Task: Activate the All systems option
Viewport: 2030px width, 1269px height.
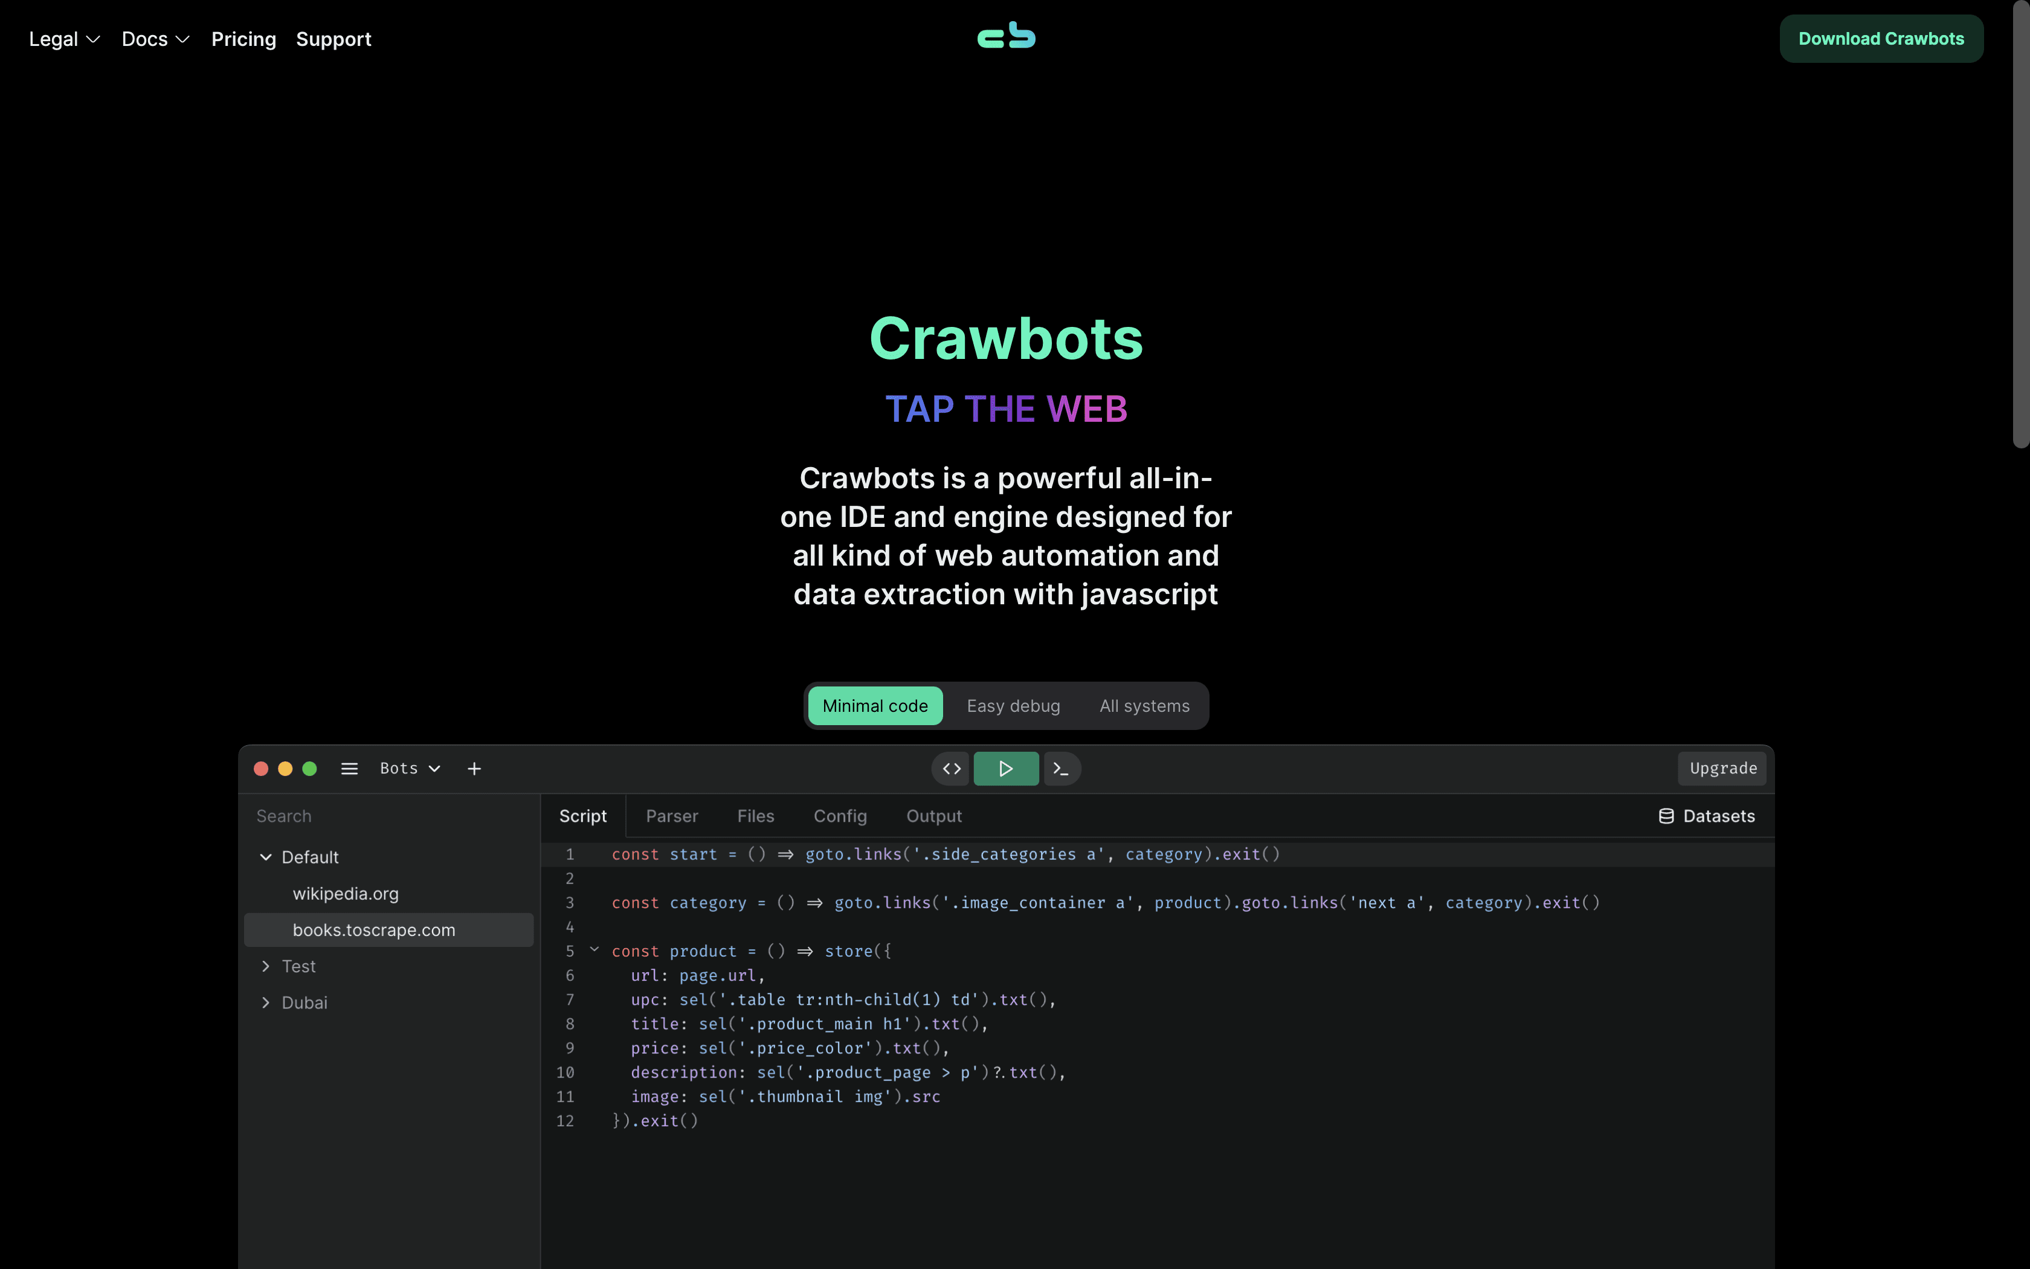Action: click(x=1144, y=706)
